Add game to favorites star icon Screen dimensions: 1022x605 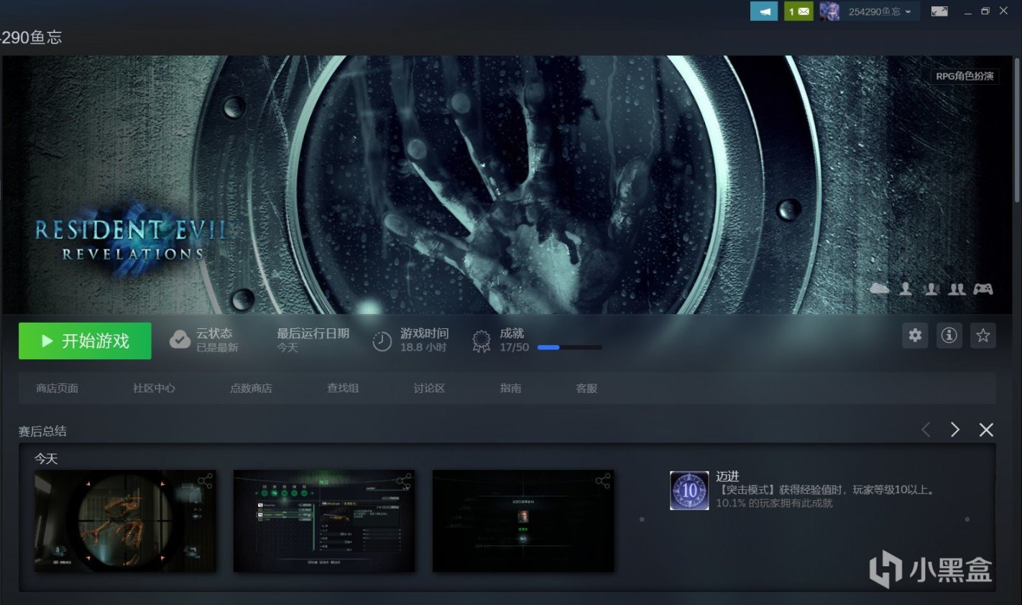tap(983, 336)
